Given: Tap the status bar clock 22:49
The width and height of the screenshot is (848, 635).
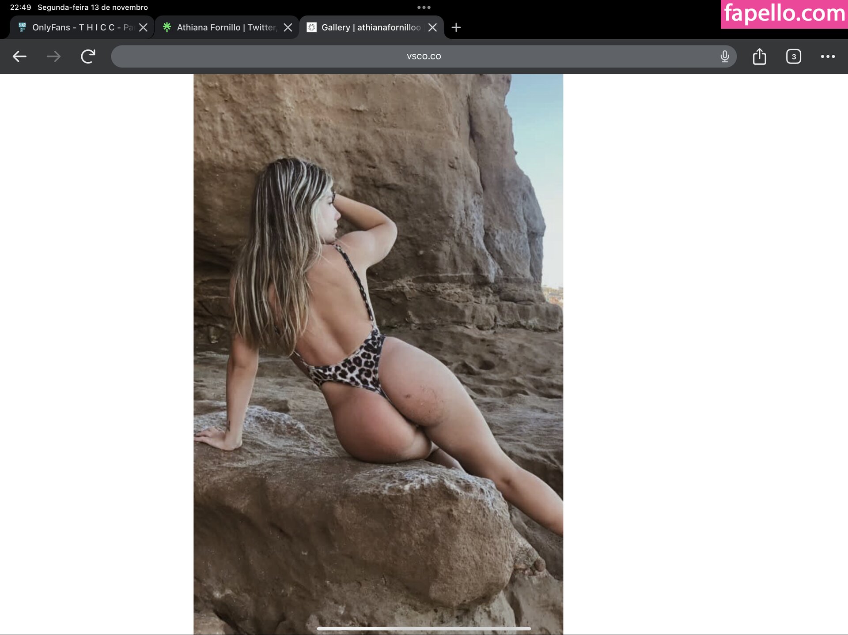Looking at the screenshot, I should click(x=20, y=7).
